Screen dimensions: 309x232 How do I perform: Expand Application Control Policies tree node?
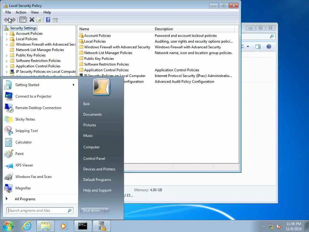[7, 66]
